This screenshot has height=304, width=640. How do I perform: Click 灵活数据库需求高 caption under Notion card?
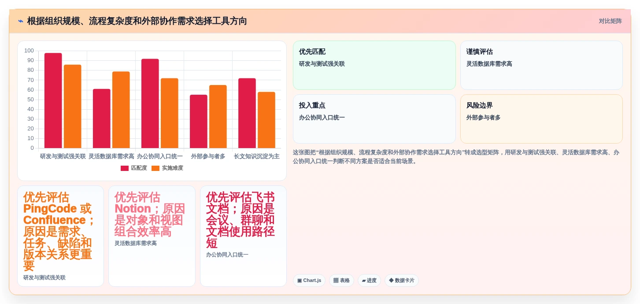pos(136,243)
